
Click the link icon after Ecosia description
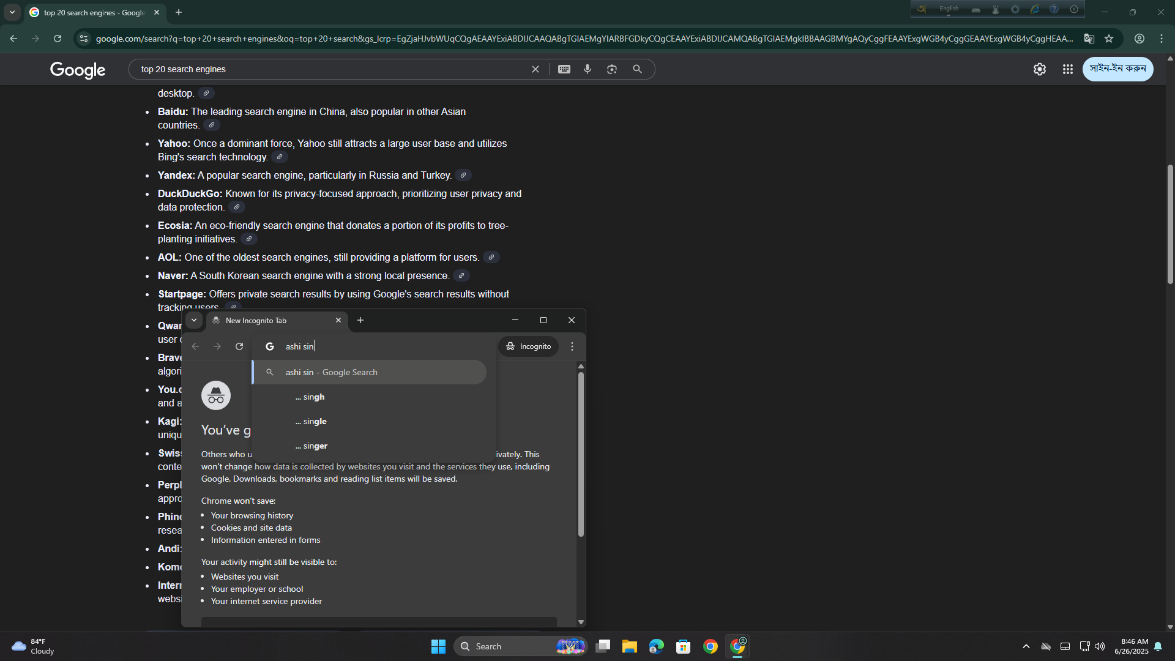pyautogui.click(x=249, y=239)
